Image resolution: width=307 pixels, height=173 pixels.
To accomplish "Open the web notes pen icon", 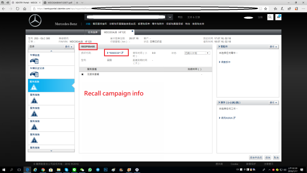I will pos(282,9).
